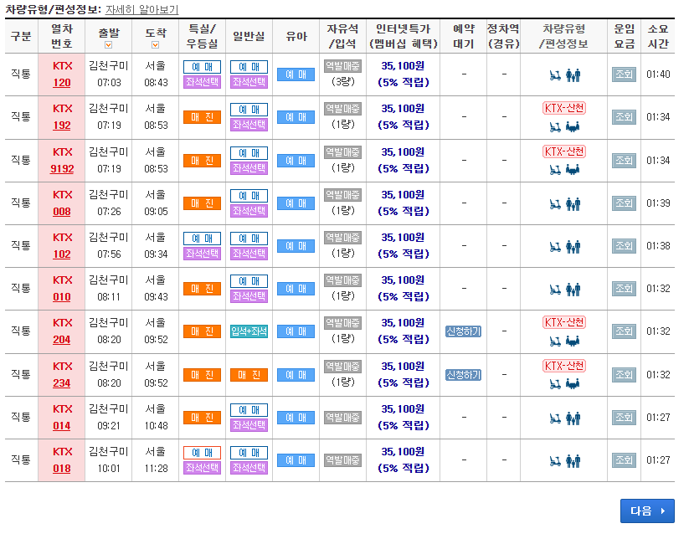The image size is (689, 539).
Task: Select 35,100원 fare in KTX 102 row
Action: coord(403,238)
